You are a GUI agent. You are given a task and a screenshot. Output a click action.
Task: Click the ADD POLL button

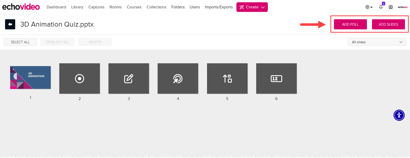(x=350, y=24)
